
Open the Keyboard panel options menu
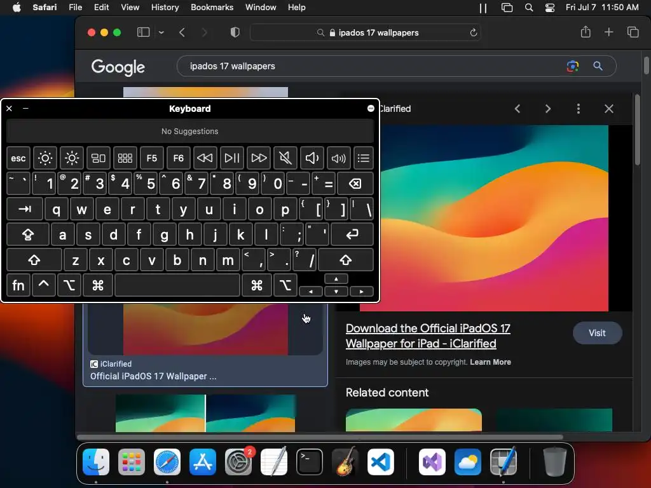371,108
